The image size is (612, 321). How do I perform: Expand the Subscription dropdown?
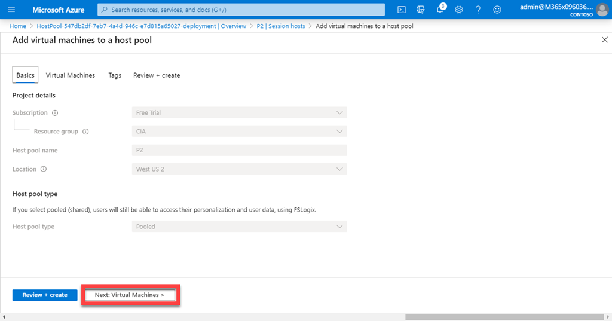coord(239,112)
